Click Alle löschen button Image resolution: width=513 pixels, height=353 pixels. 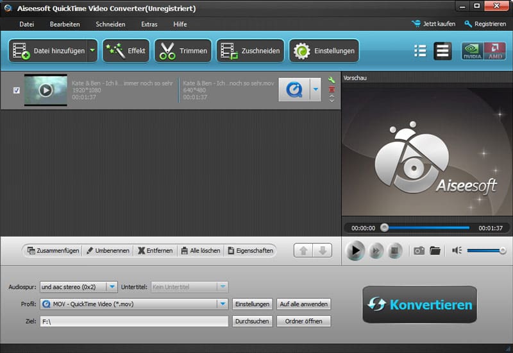pos(201,250)
